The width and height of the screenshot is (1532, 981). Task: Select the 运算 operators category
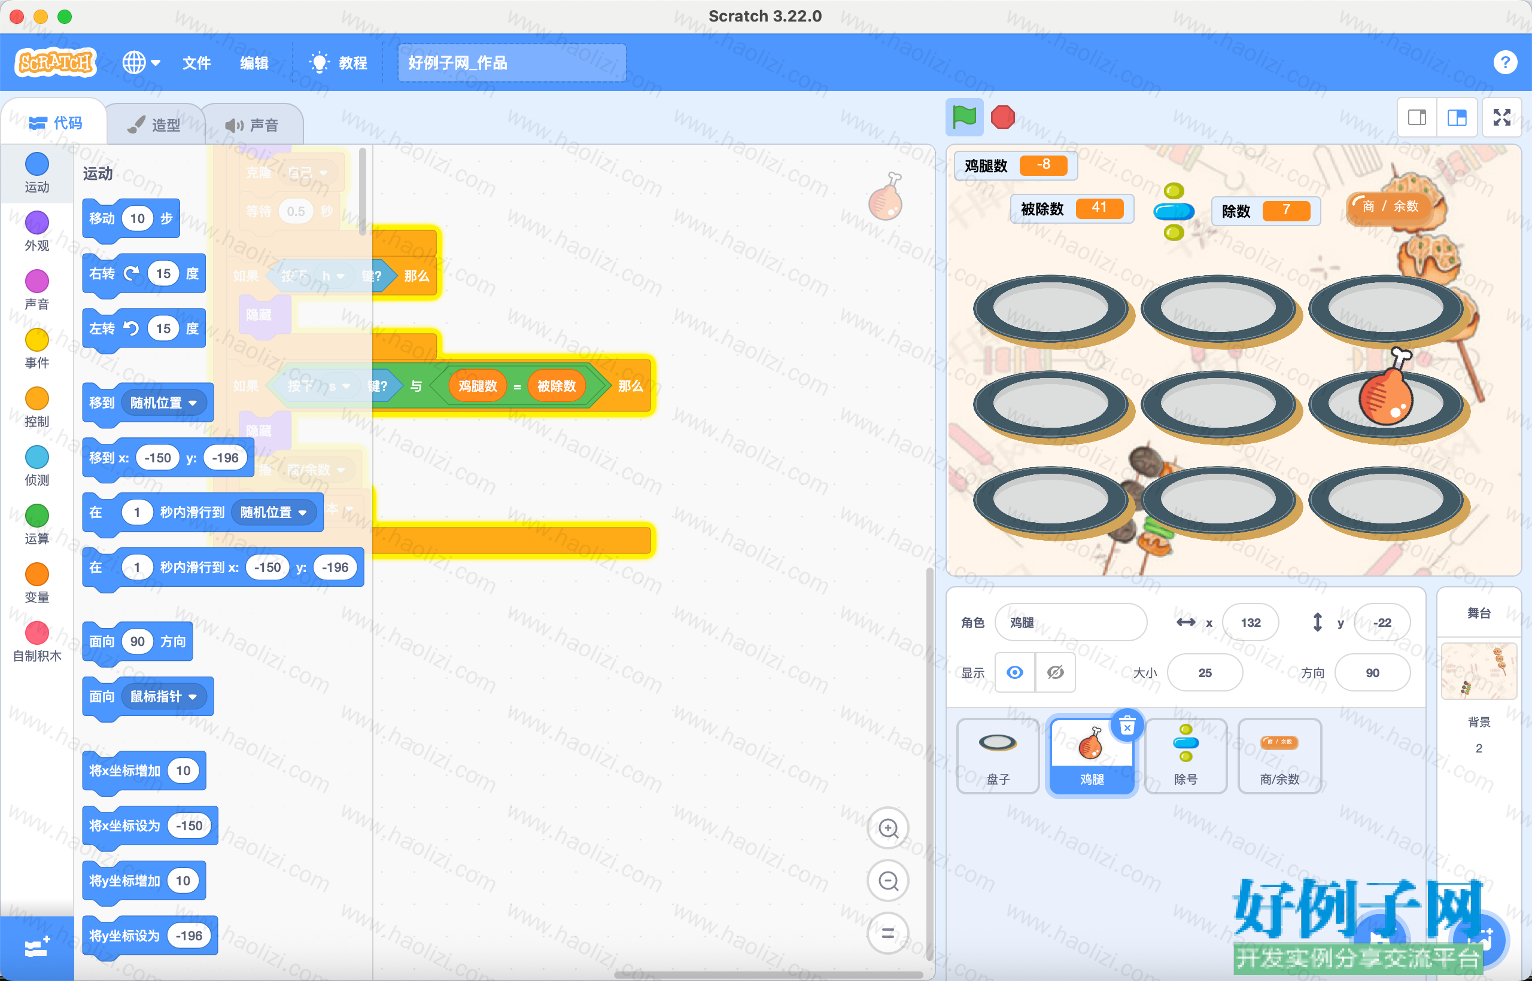[x=37, y=524]
